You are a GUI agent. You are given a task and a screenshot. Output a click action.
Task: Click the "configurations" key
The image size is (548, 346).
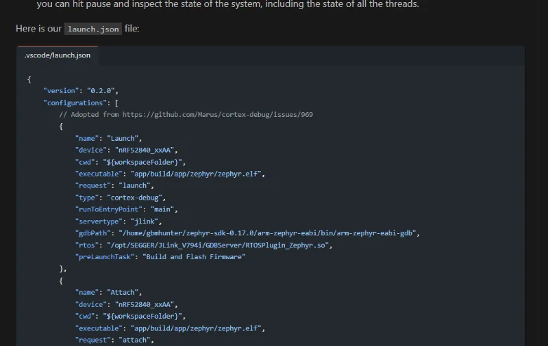(x=72, y=103)
